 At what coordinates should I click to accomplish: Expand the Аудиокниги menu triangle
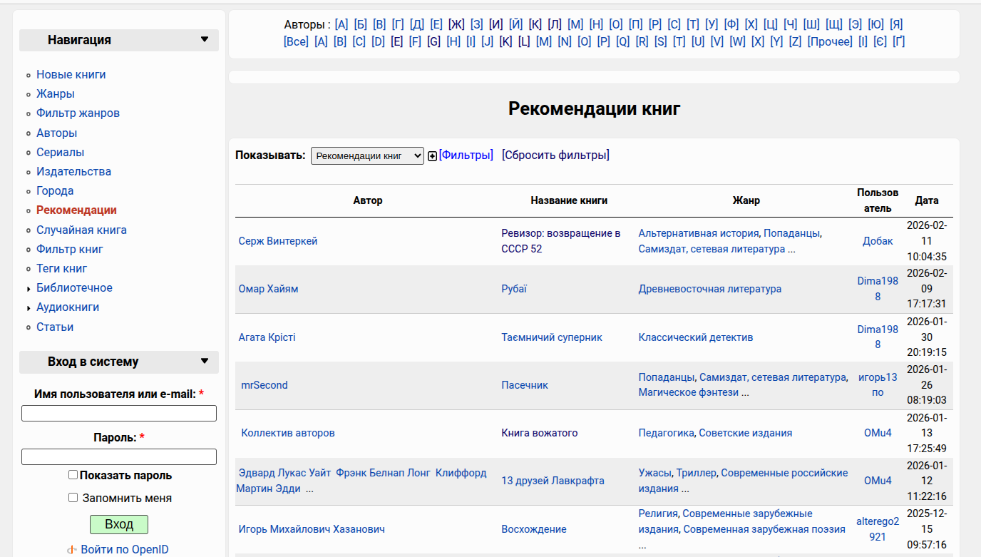(29, 308)
